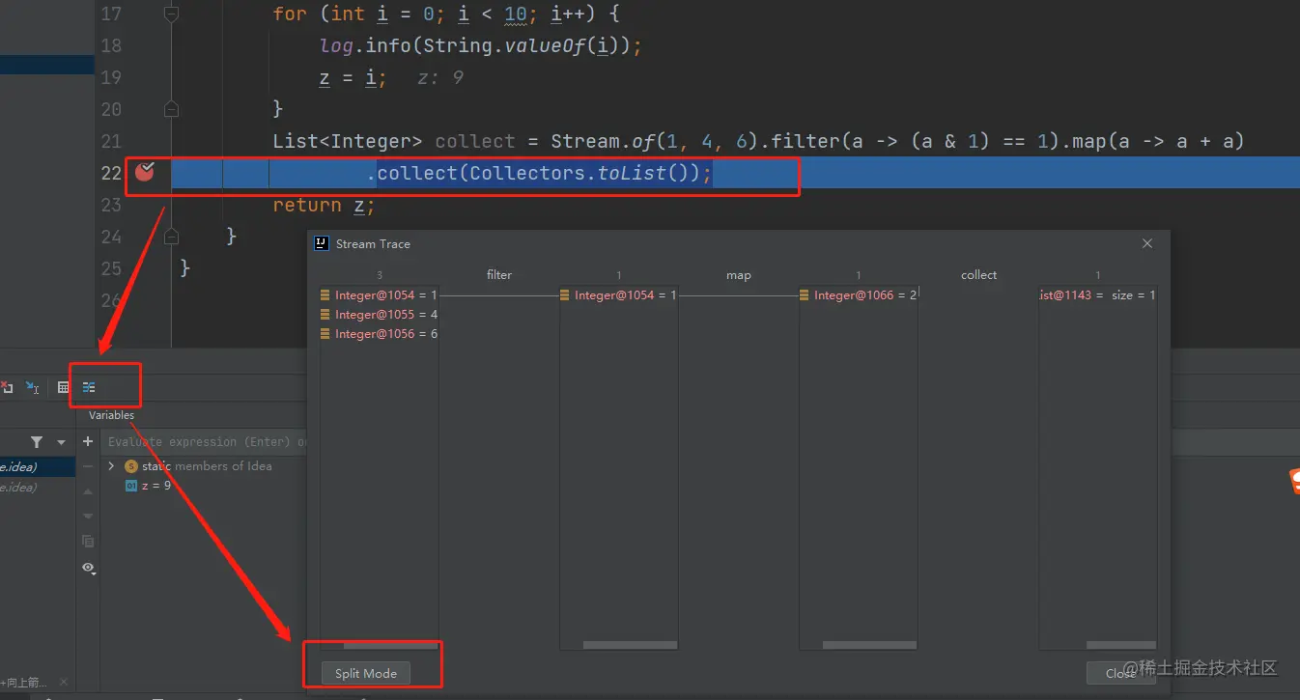Click the fold end marker at line 20

pyautogui.click(x=171, y=109)
